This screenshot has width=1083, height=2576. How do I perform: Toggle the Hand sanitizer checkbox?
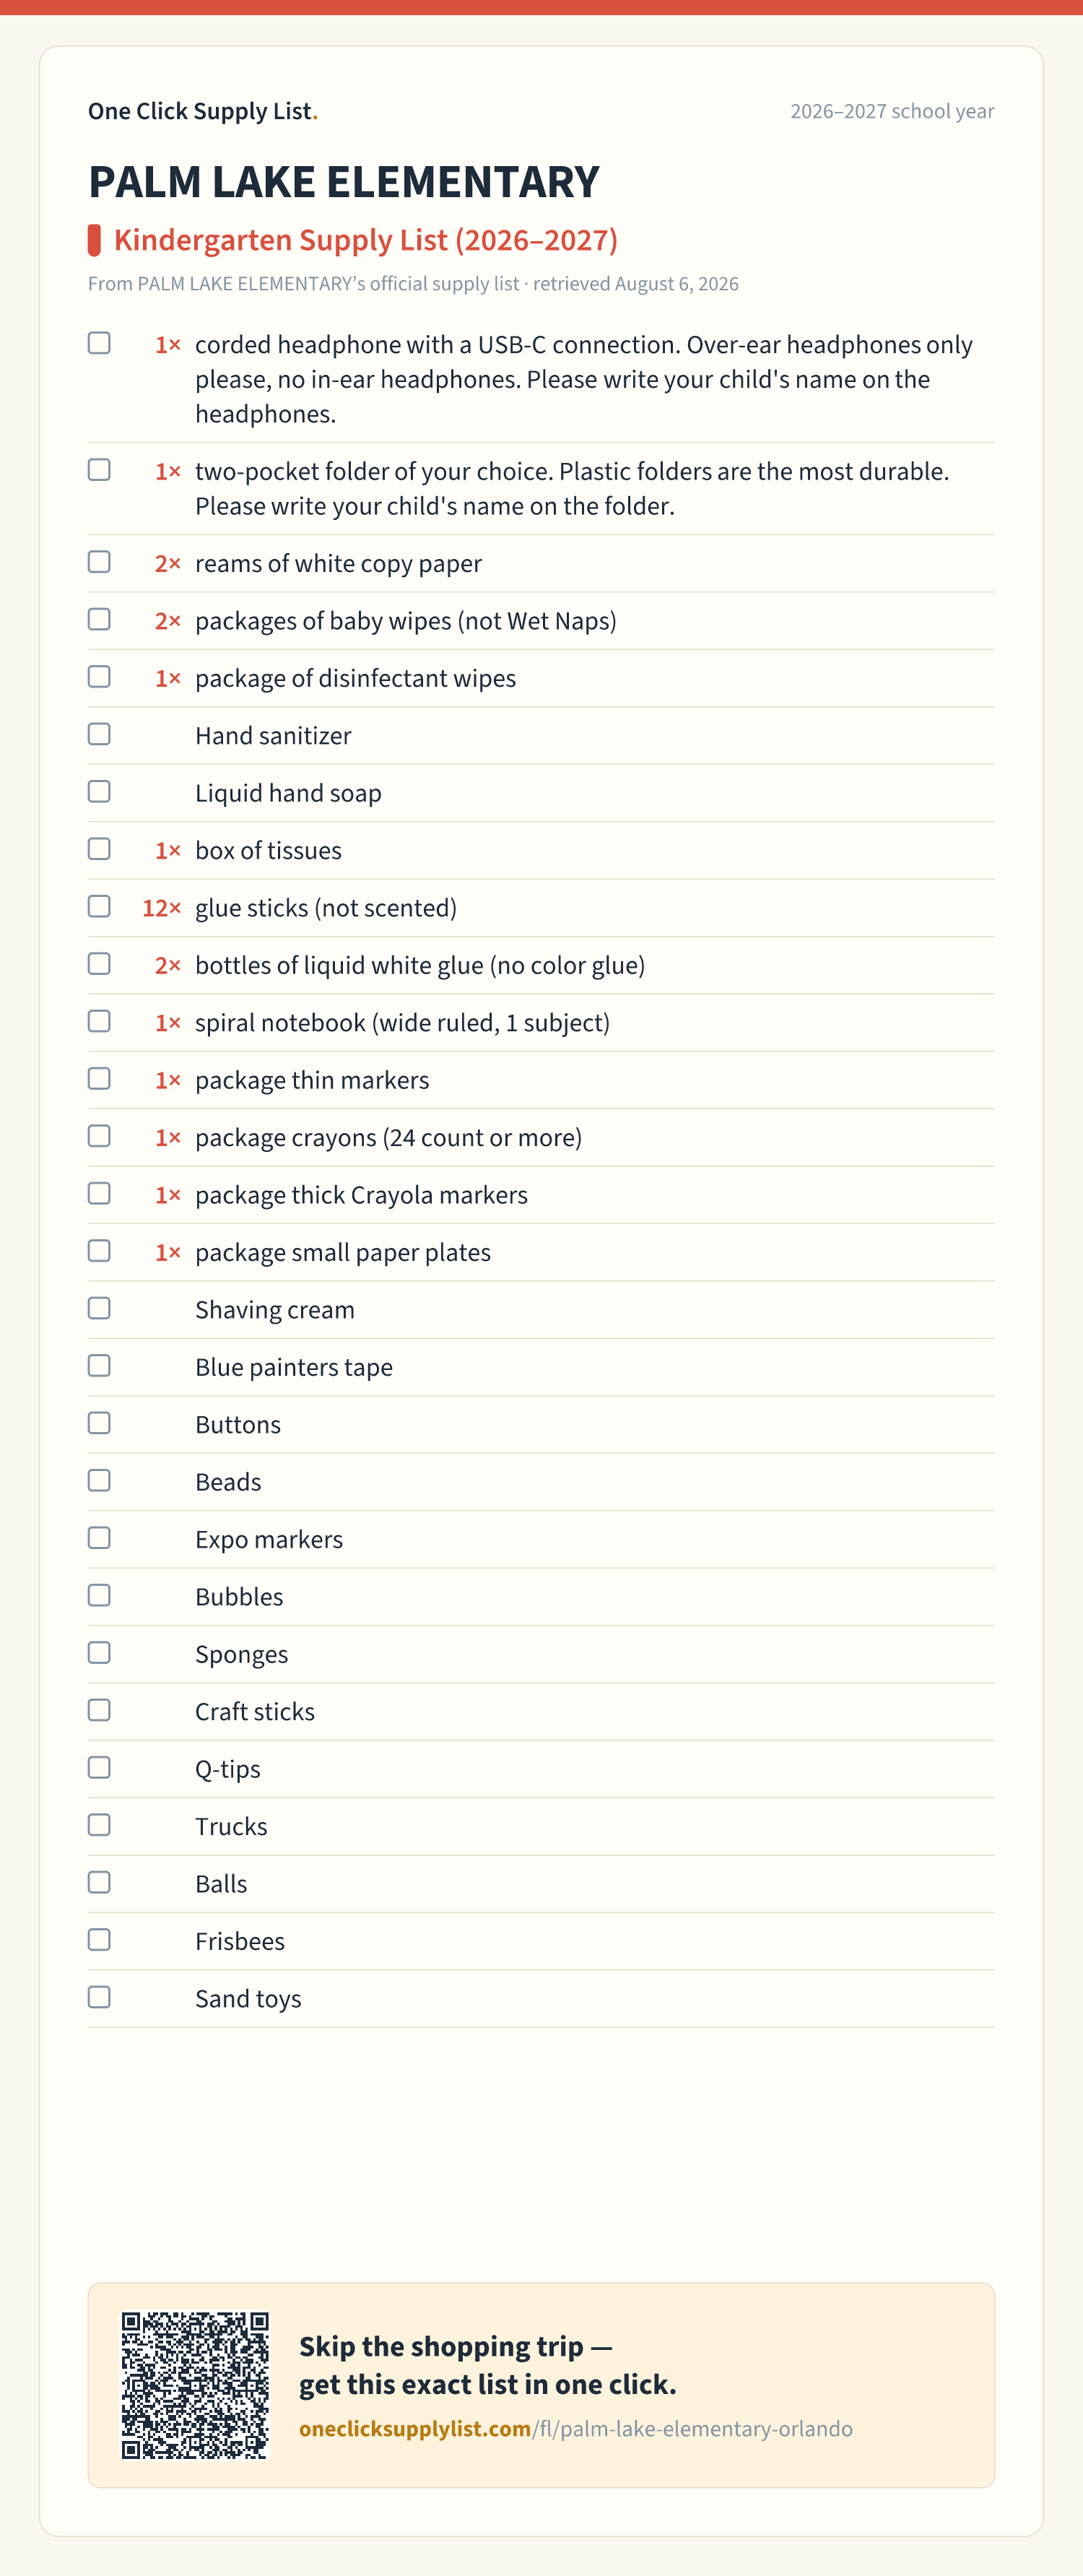[99, 734]
